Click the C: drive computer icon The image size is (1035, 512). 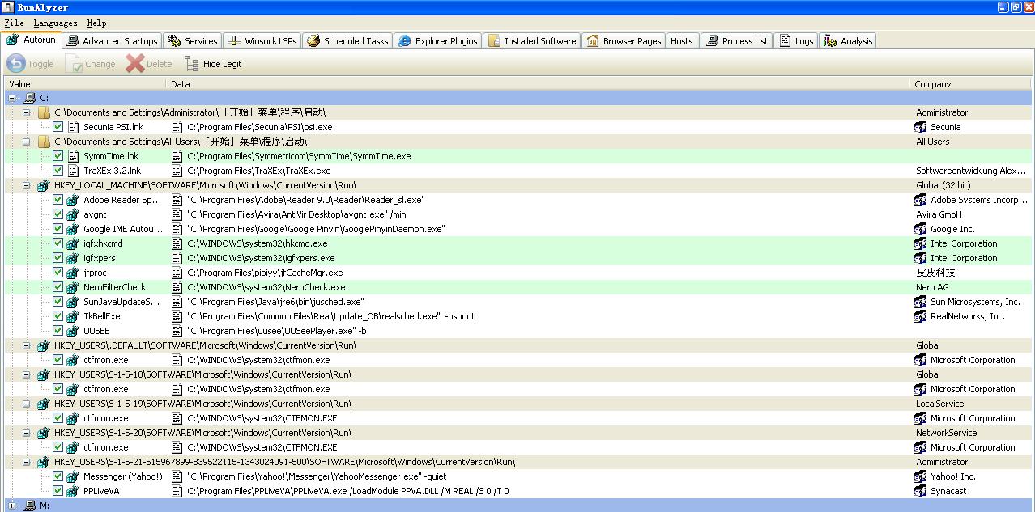click(x=30, y=98)
